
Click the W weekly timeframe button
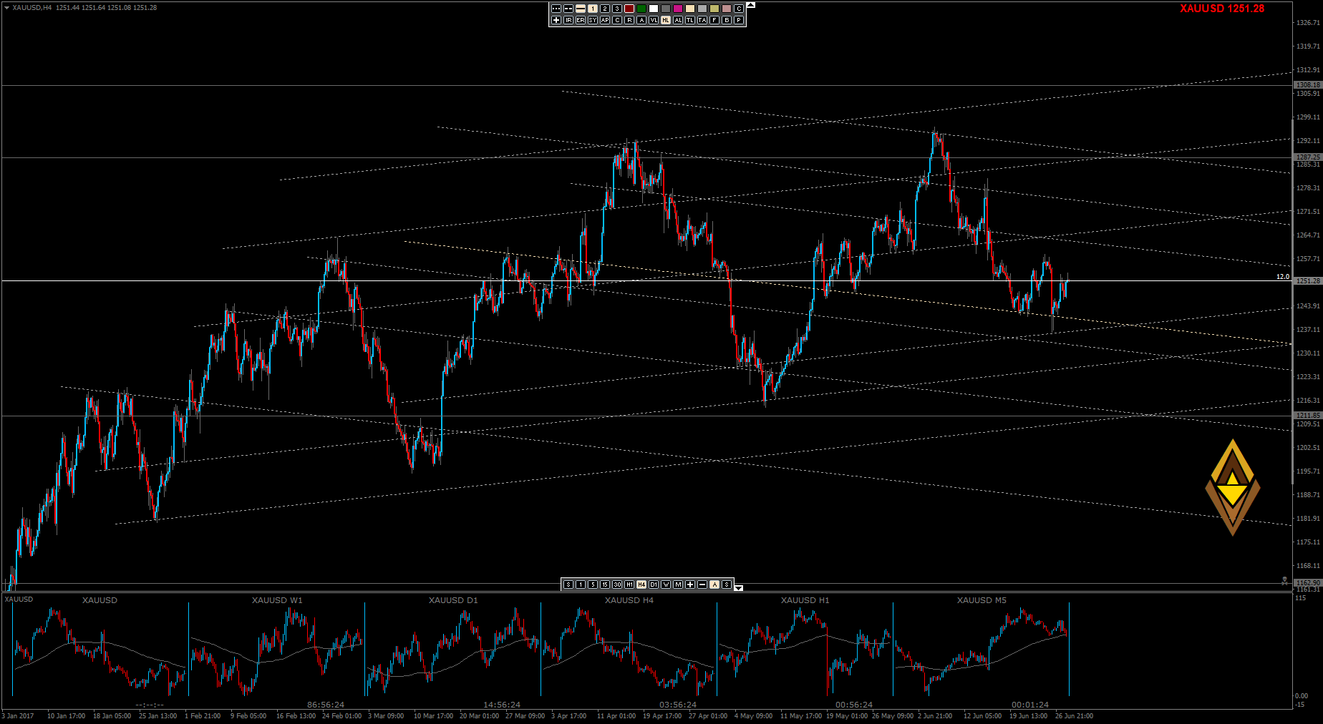[666, 584]
